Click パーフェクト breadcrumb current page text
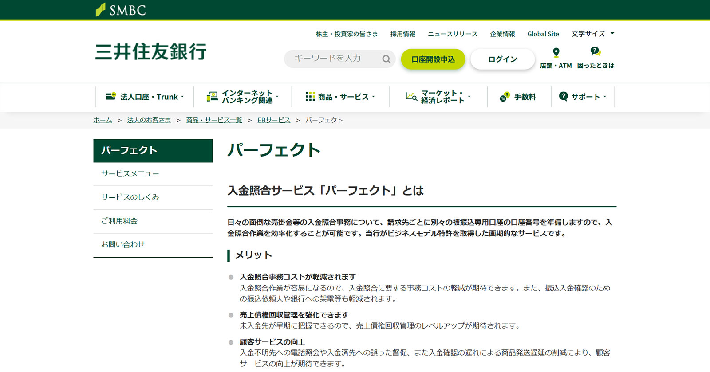Image resolution: width=710 pixels, height=372 pixels. click(x=324, y=120)
